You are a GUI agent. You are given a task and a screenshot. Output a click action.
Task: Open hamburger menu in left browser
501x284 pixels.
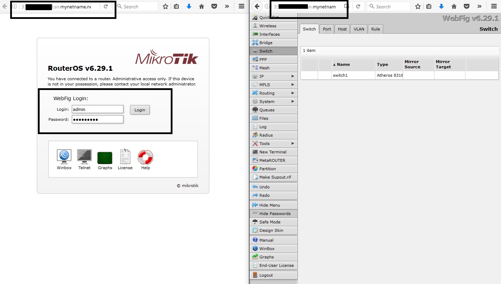(242, 6)
